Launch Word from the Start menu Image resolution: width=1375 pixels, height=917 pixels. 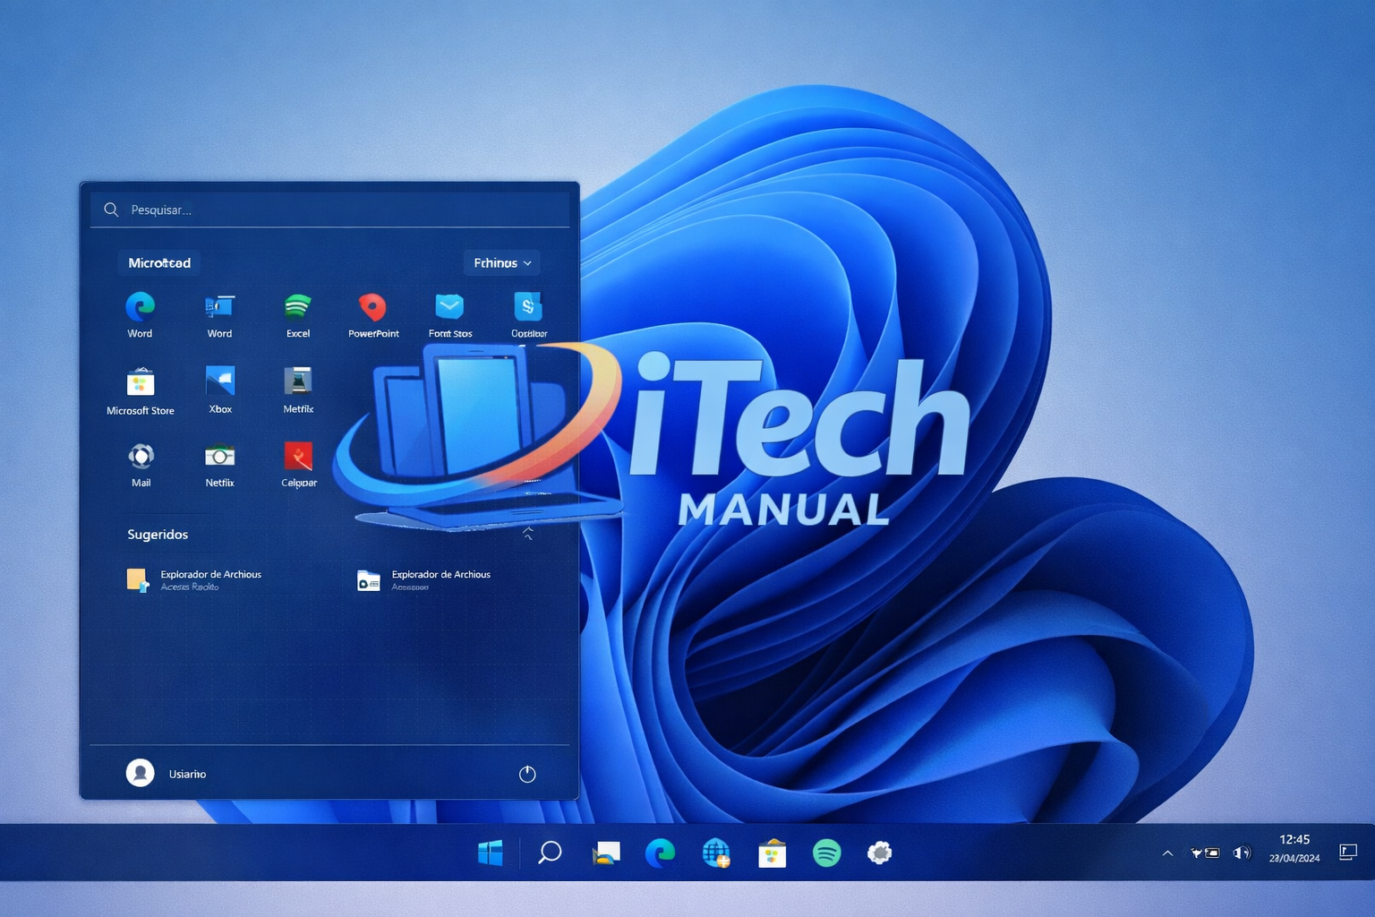(219, 309)
